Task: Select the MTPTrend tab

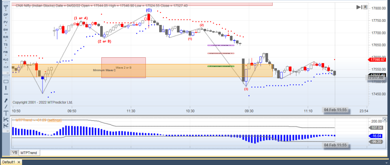Action: pyautogui.click(x=29, y=153)
